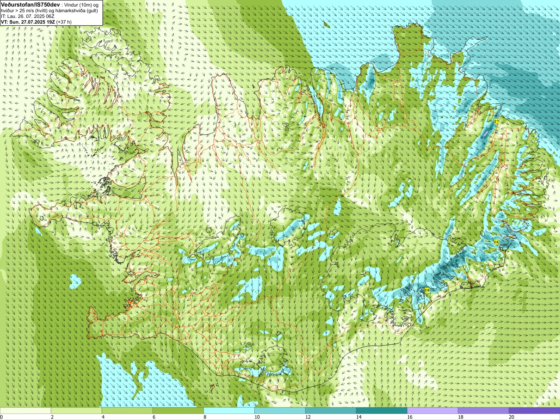Viewport: 560px width, 420px height.
Task: Select the 18–20 m/s purple legend segment
Action: [x=483, y=411]
